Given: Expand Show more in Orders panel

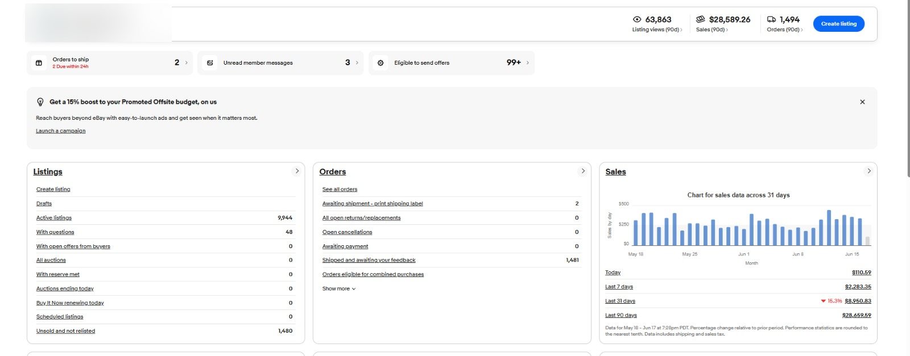Looking at the screenshot, I should tap(339, 288).
